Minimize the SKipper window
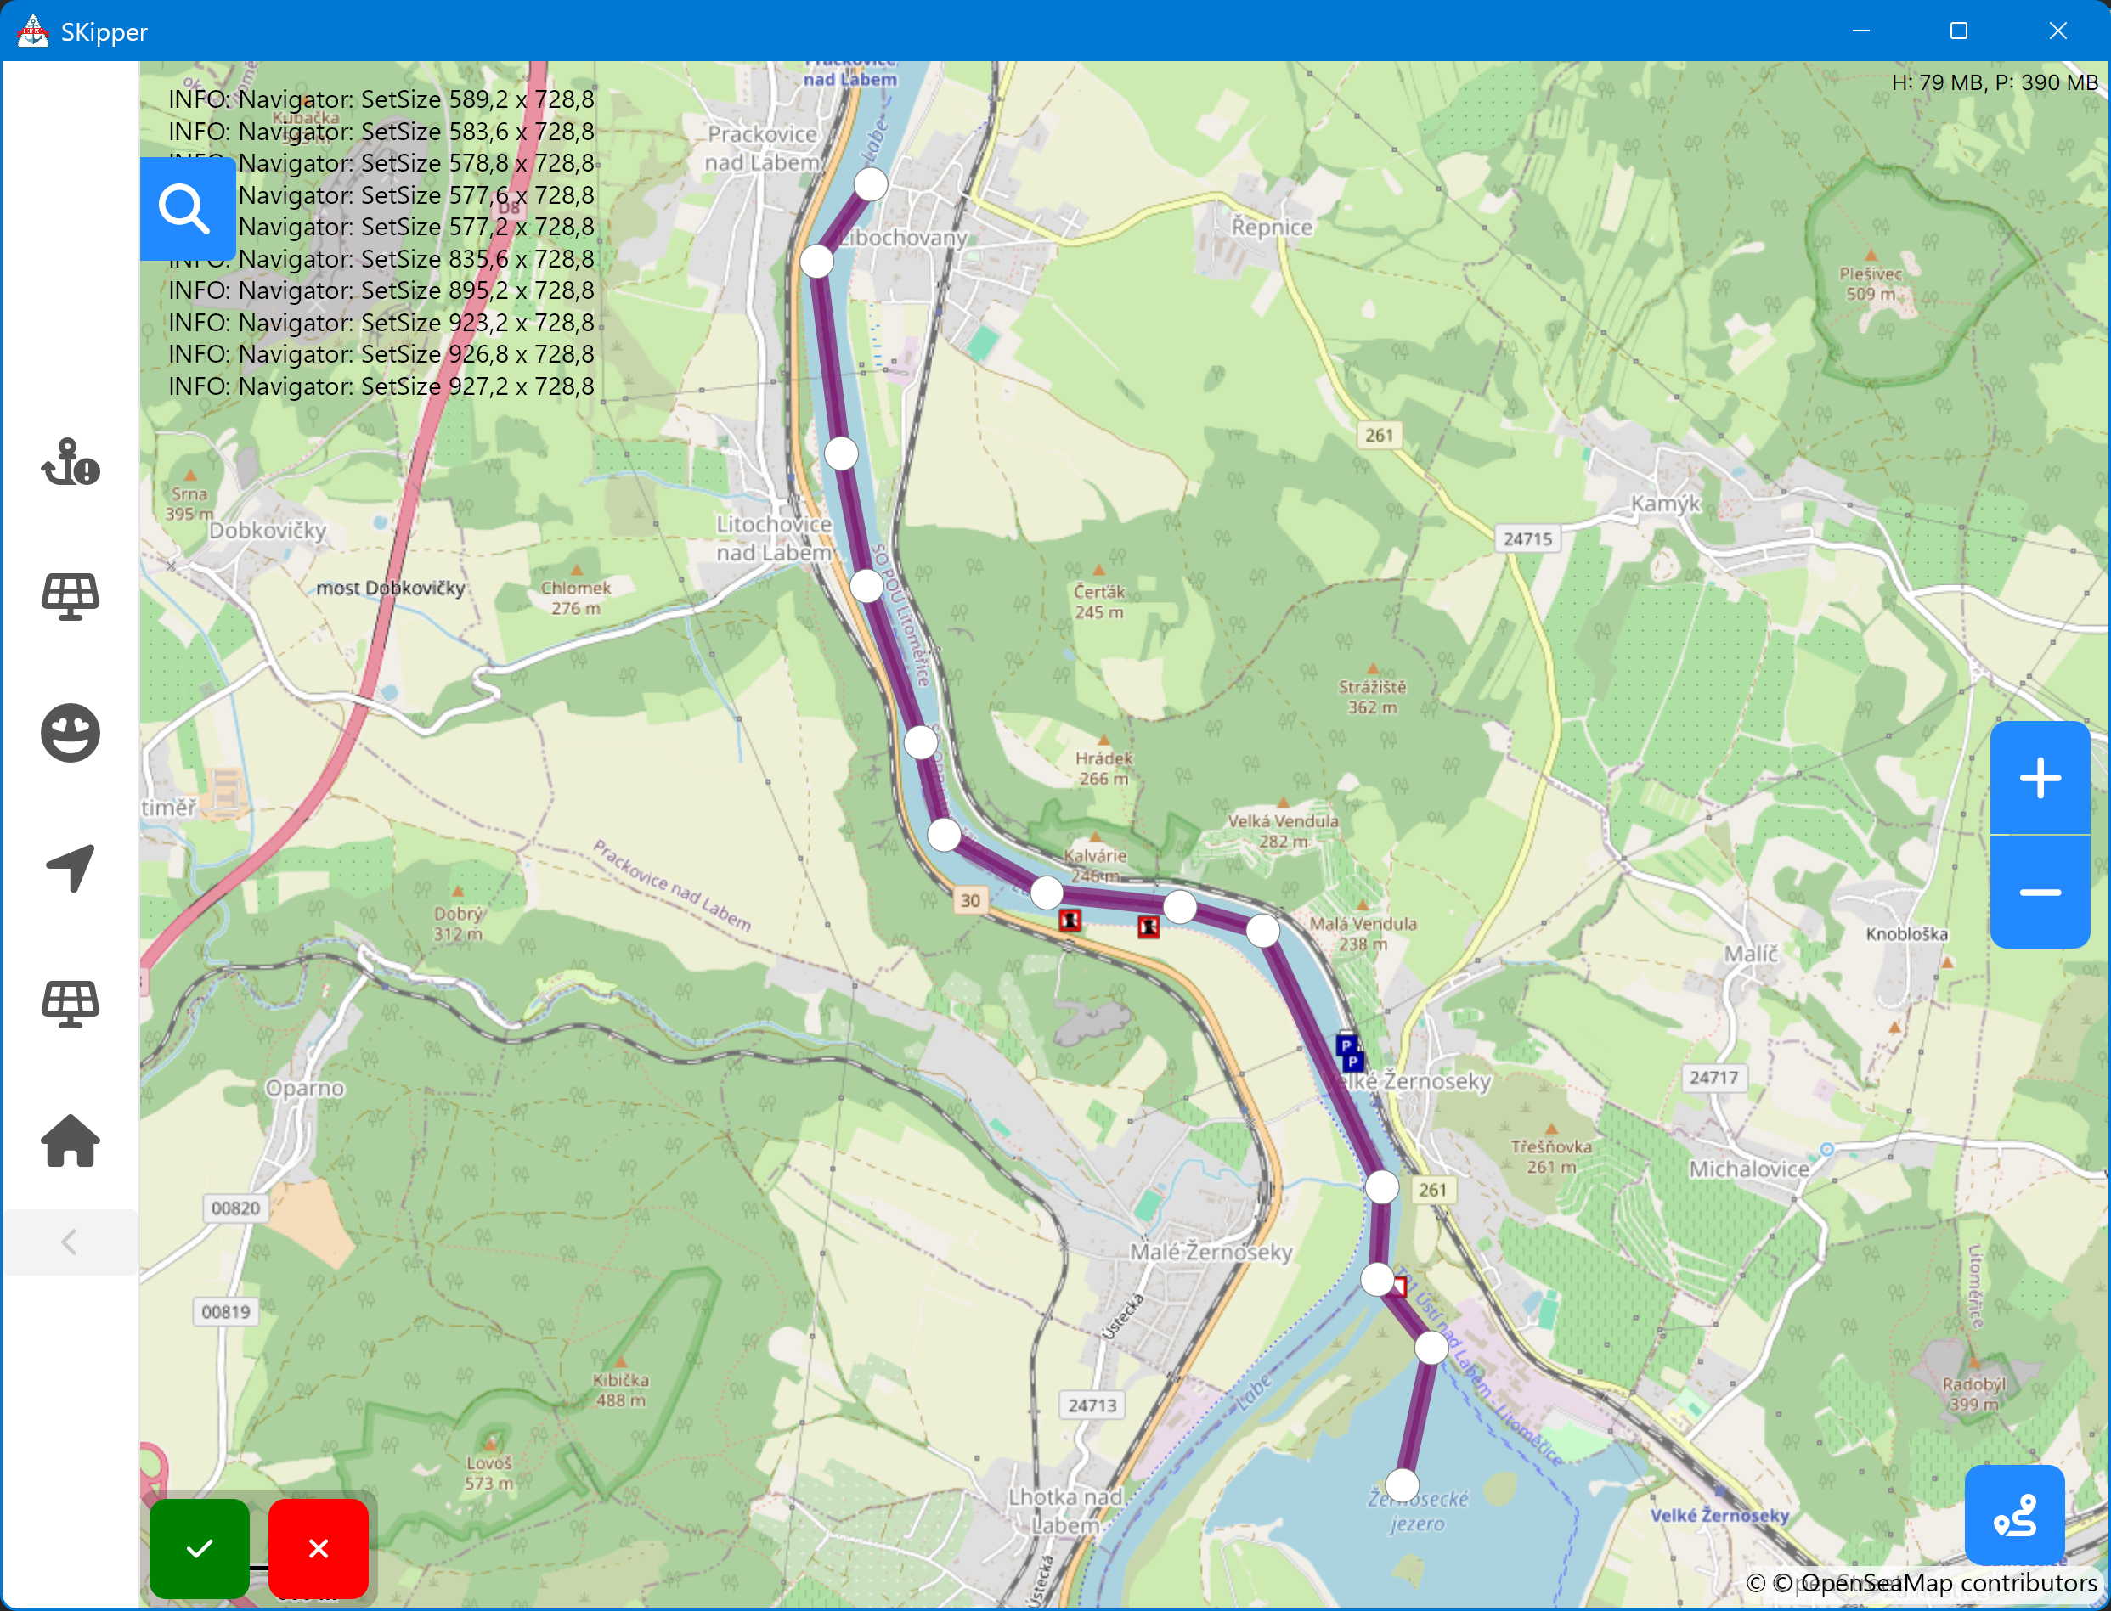The width and height of the screenshot is (2111, 1611). coord(1860,31)
